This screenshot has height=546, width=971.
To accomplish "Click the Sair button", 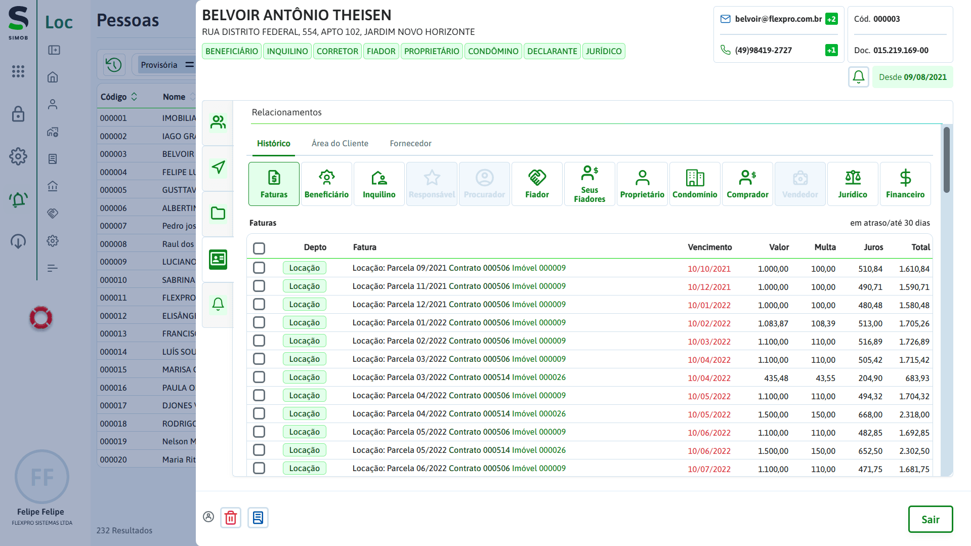I will click(x=930, y=519).
